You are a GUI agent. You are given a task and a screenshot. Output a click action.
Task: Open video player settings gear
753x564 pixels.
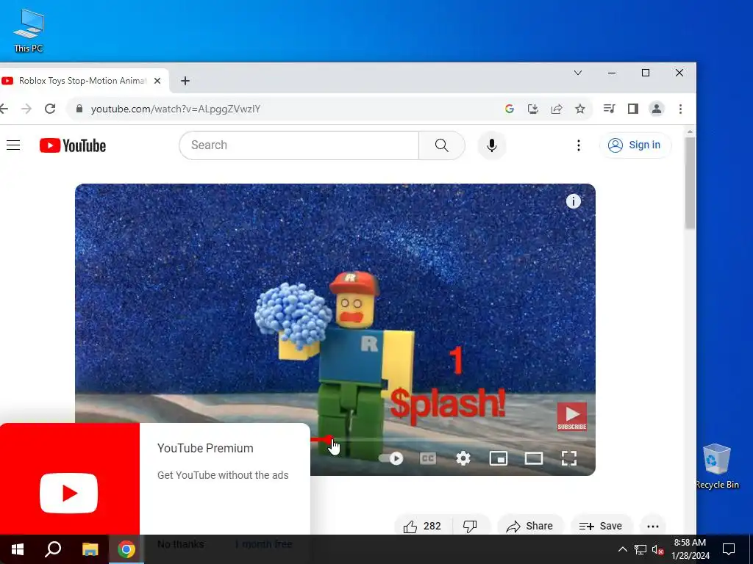click(463, 458)
